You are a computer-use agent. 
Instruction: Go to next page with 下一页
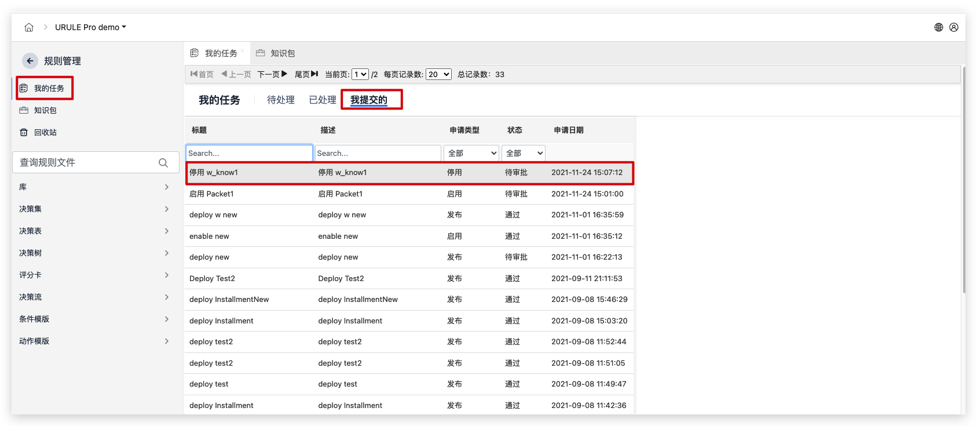coord(272,74)
